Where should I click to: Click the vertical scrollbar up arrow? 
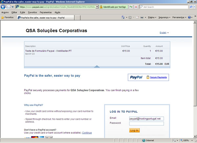click(x=195, y=22)
